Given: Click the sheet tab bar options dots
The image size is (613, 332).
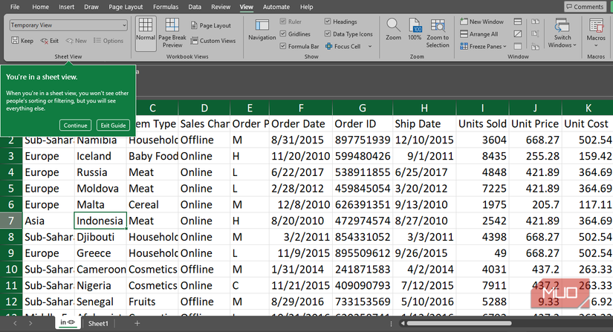Looking at the screenshot, I should (x=391, y=324).
